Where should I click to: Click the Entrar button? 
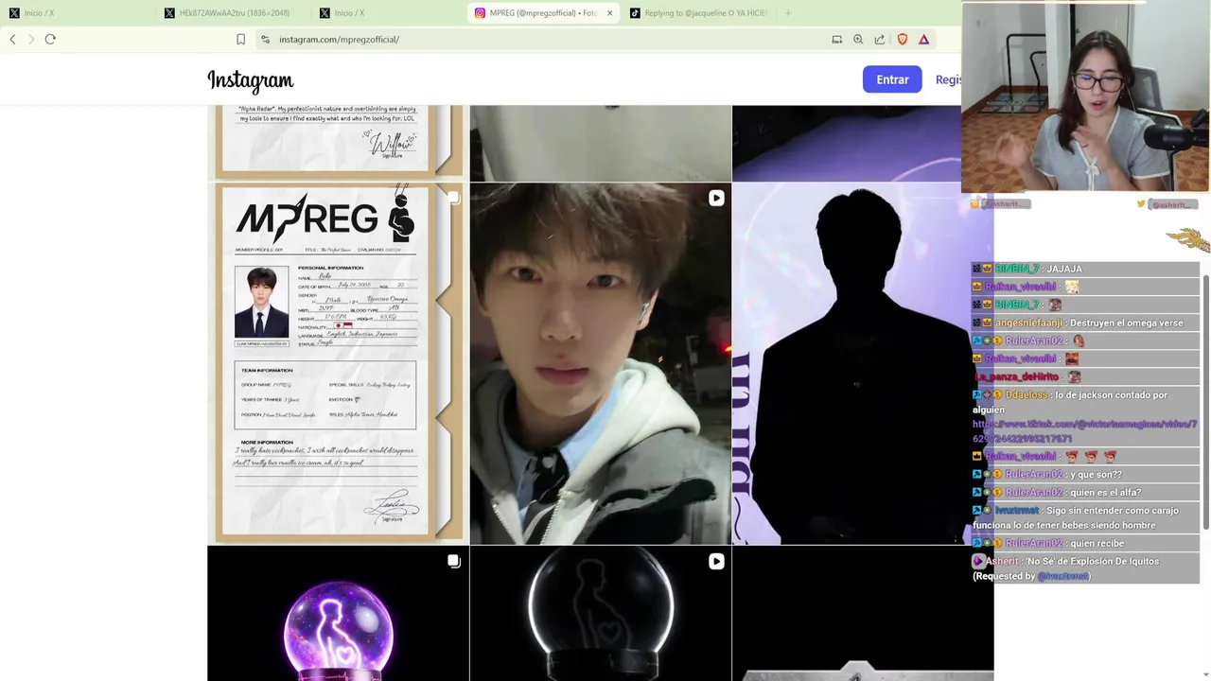(x=892, y=79)
